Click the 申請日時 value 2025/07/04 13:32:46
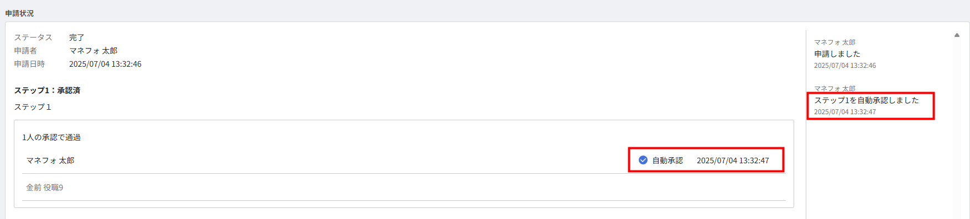This screenshot has width=970, height=219. point(105,64)
